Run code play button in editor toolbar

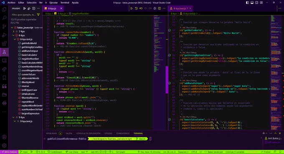(x=132, y=8)
